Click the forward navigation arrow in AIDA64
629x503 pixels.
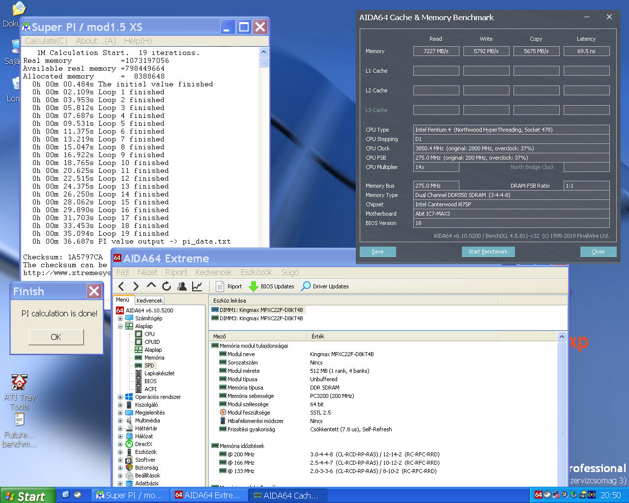[136, 286]
